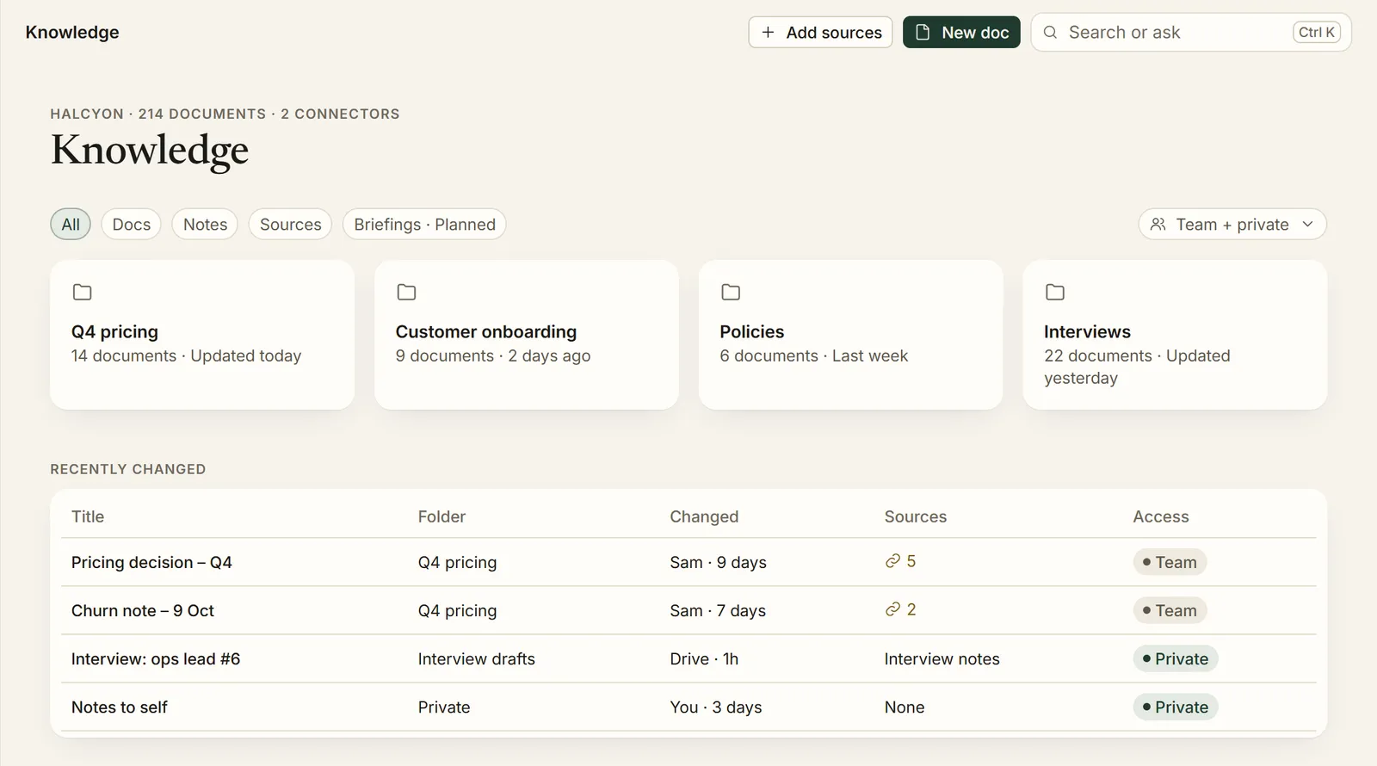The height and width of the screenshot is (766, 1377).
Task: Click the Ctrl K shortcut badge
Action: (x=1317, y=33)
